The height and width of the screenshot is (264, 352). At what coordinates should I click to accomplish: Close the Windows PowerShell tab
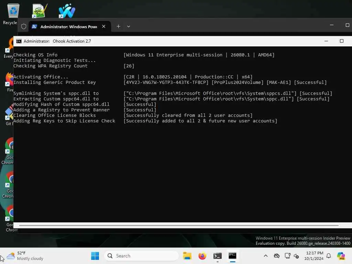click(x=103, y=26)
